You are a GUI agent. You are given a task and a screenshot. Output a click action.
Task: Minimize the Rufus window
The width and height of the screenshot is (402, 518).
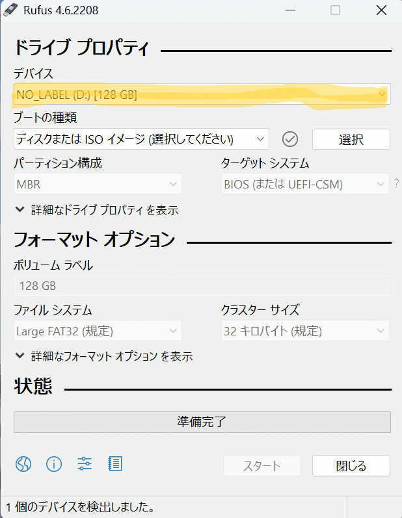click(290, 10)
